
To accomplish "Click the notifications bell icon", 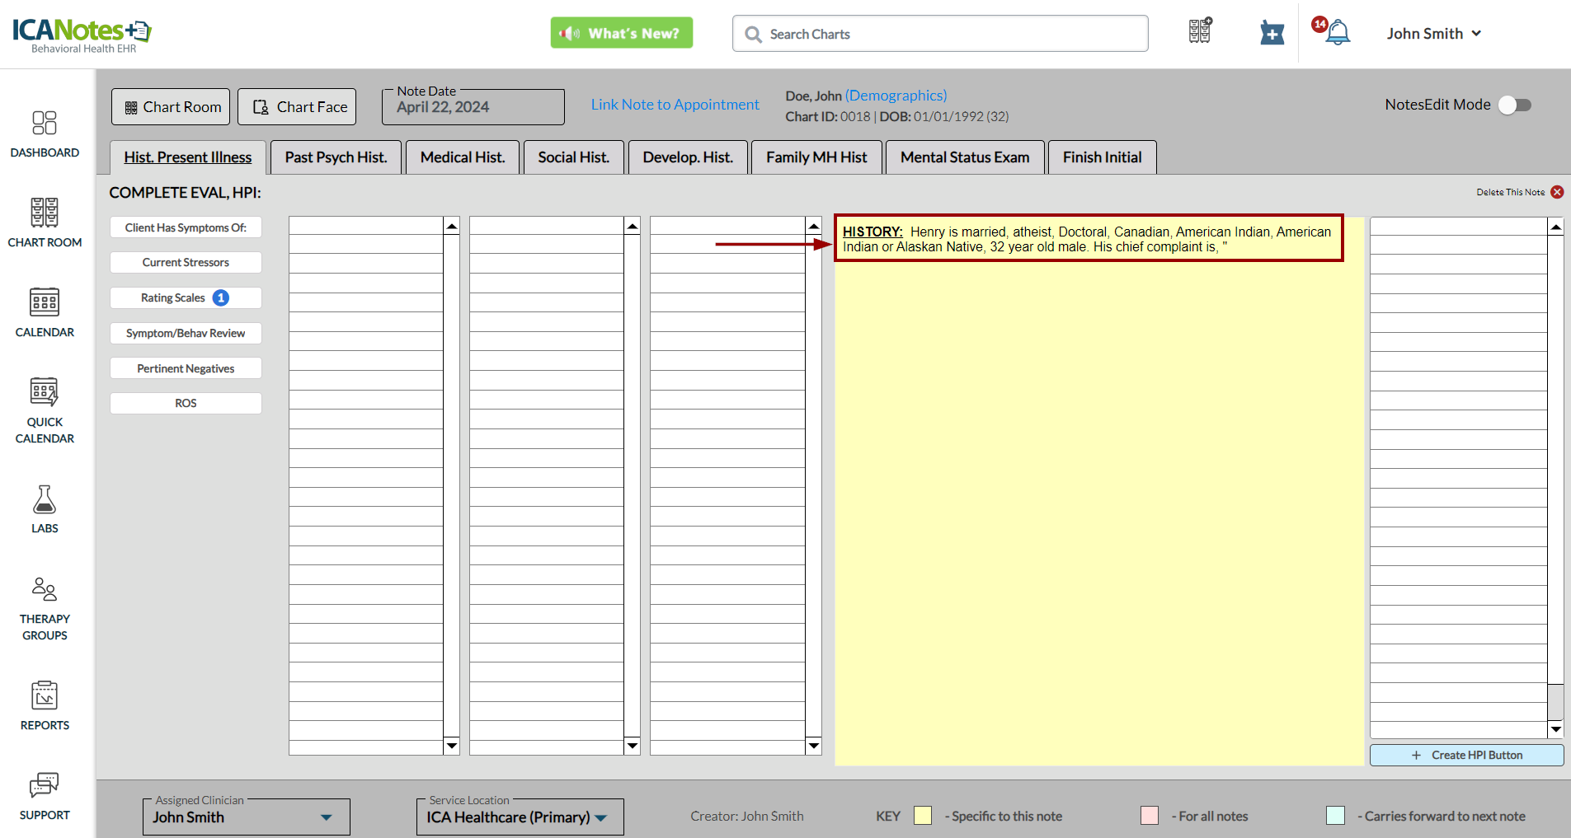I will (1337, 33).
